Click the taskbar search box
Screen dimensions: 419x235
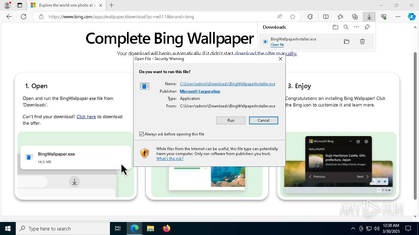point(63,228)
